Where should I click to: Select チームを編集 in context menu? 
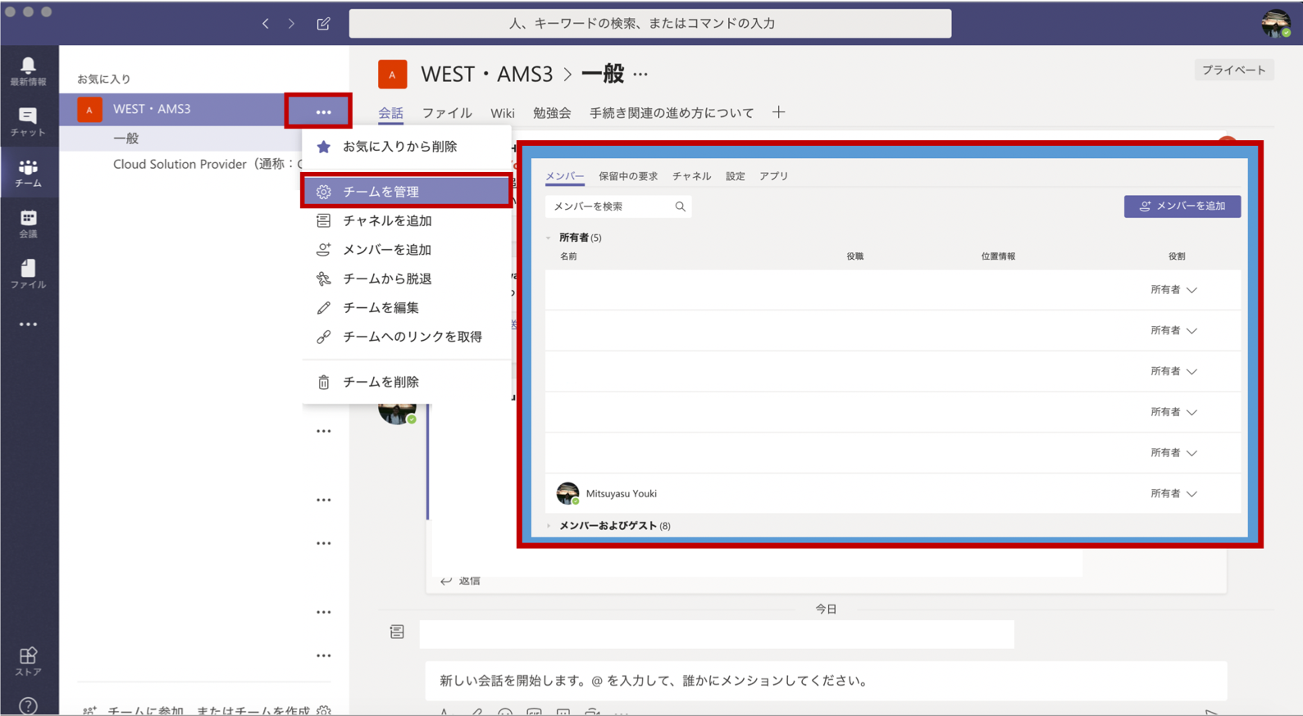tap(407, 308)
